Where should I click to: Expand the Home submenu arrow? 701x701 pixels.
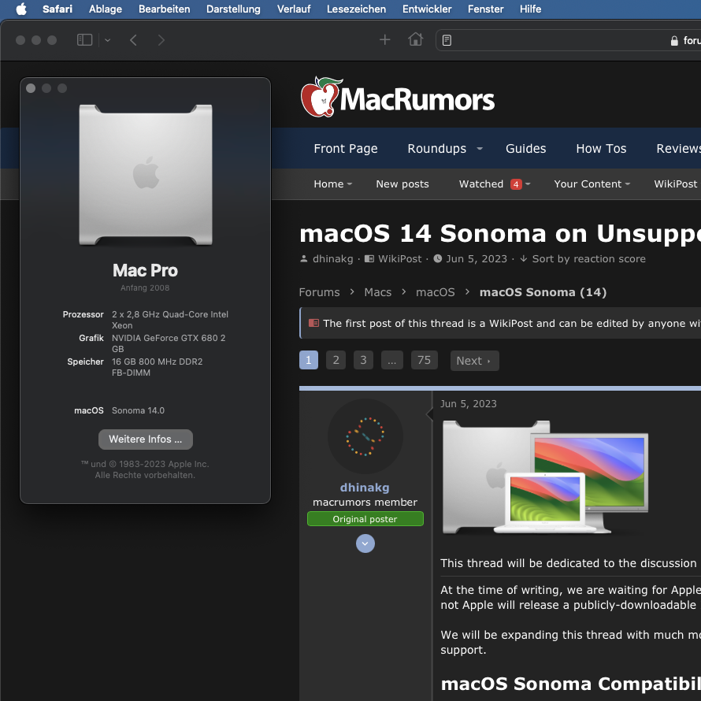click(350, 184)
